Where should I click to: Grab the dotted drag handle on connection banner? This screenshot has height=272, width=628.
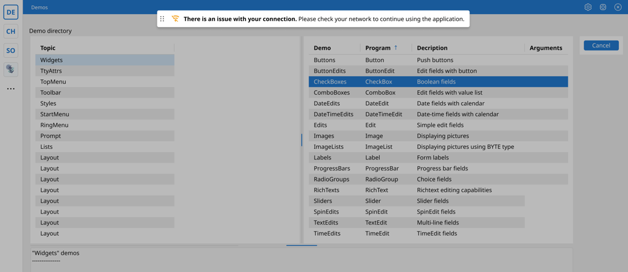click(x=162, y=19)
